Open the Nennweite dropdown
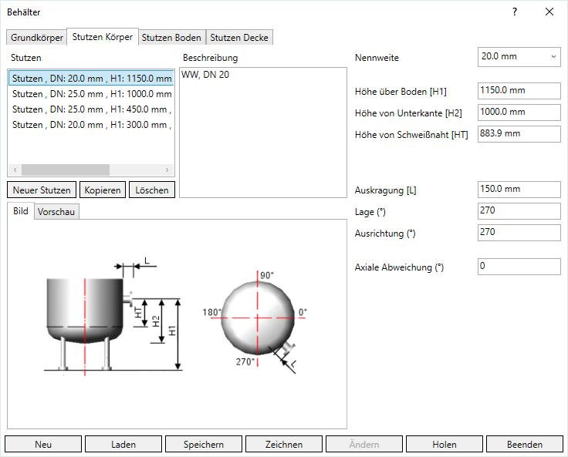 (x=519, y=57)
